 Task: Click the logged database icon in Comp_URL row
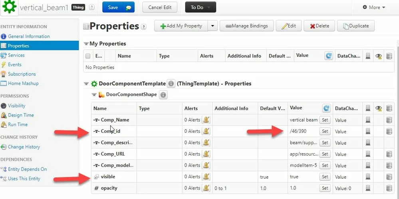click(389, 154)
